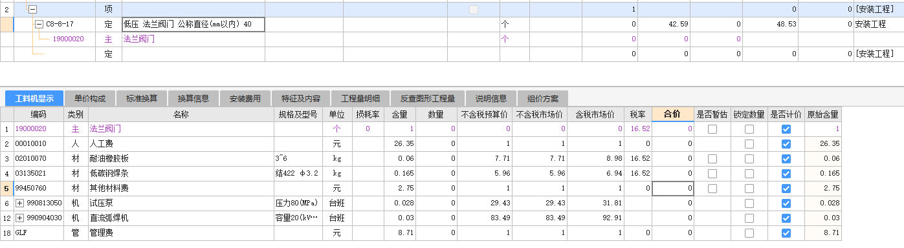Select the 其他材料费 name cell
Viewport: 904px width, 248px height.
point(181,189)
